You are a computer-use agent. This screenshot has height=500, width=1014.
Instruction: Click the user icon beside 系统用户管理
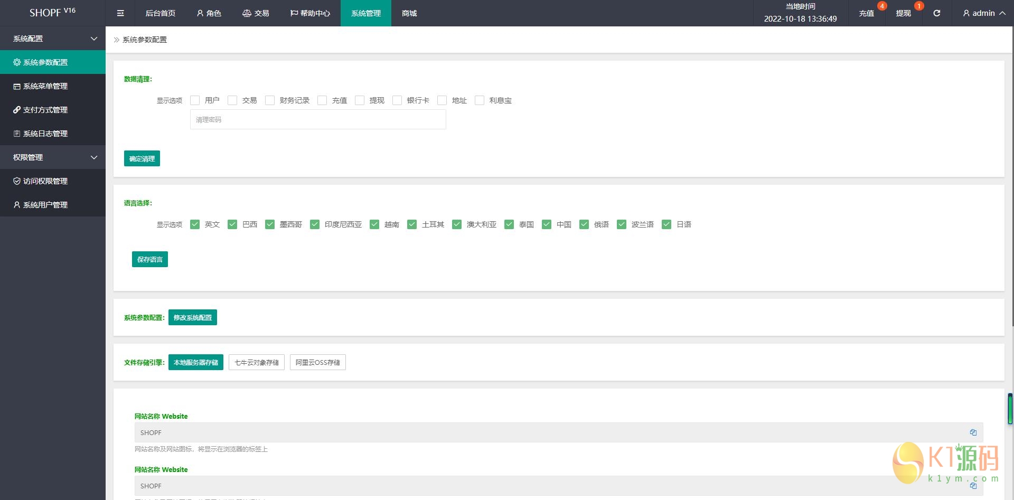[17, 205]
